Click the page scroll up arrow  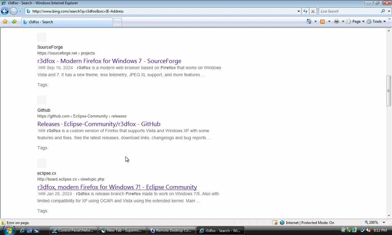click(x=389, y=31)
